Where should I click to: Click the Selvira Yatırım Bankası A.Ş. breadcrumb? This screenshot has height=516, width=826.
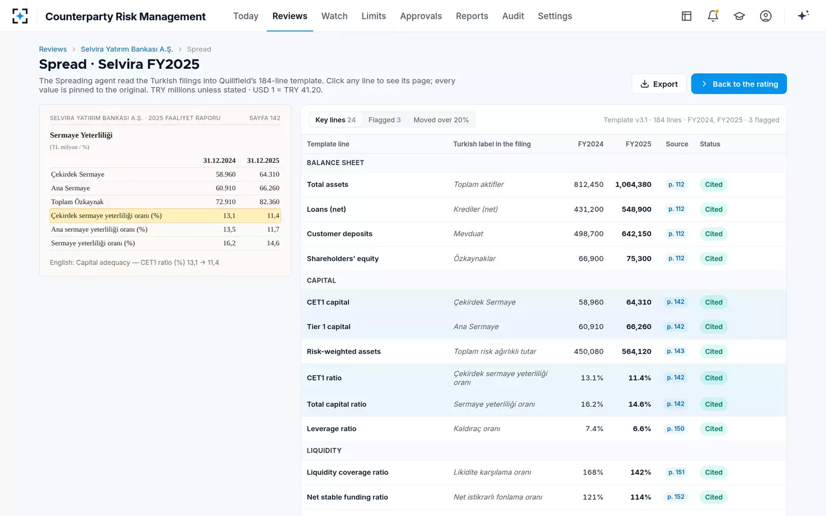127,49
